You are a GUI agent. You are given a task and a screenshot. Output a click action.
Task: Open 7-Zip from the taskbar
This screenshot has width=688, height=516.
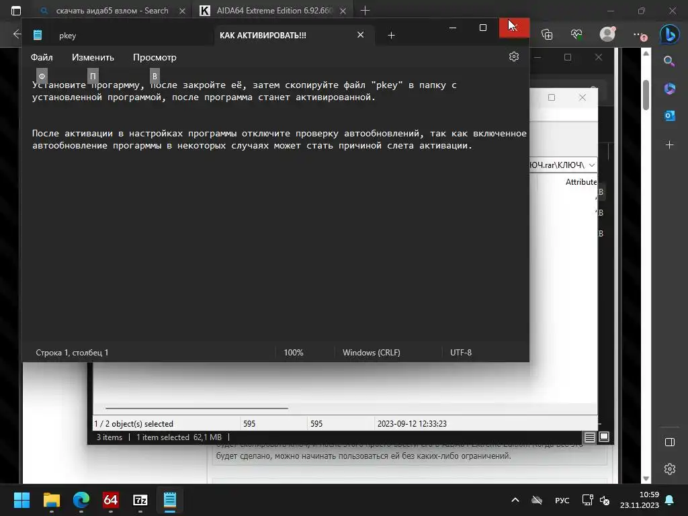pos(140,500)
